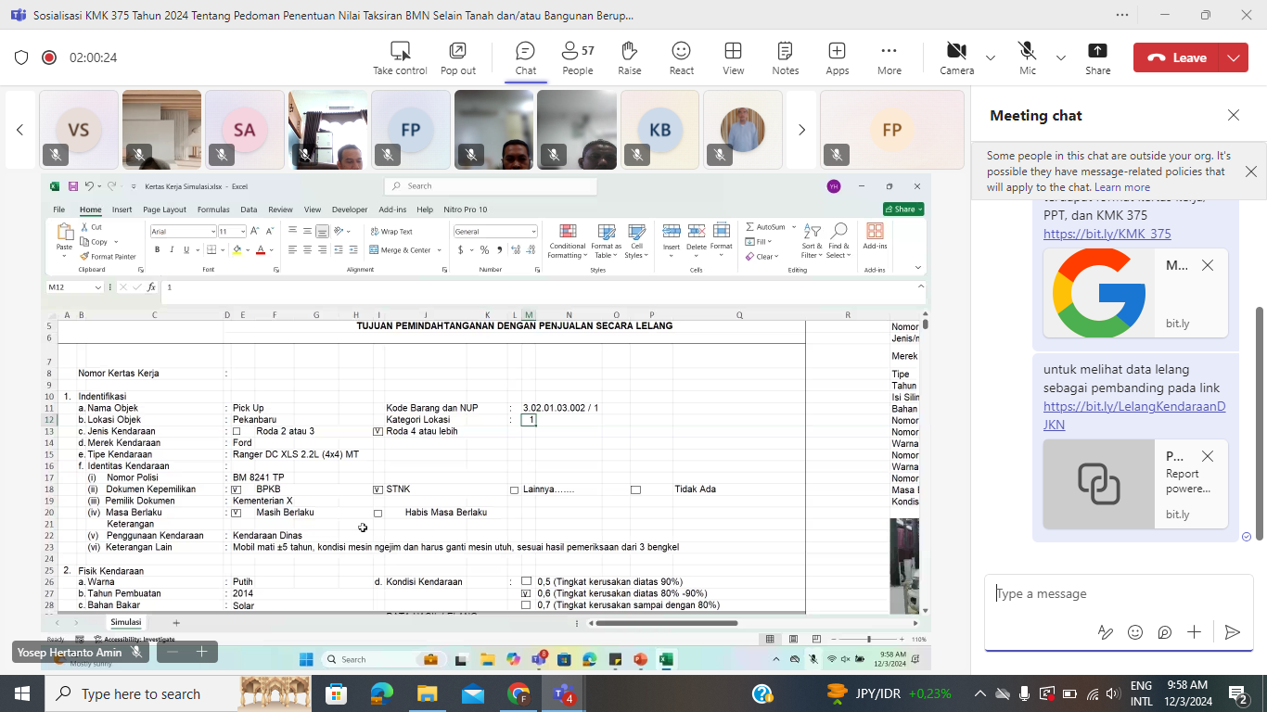
Task: Click the Share screen icon
Action: click(x=1097, y=57)
